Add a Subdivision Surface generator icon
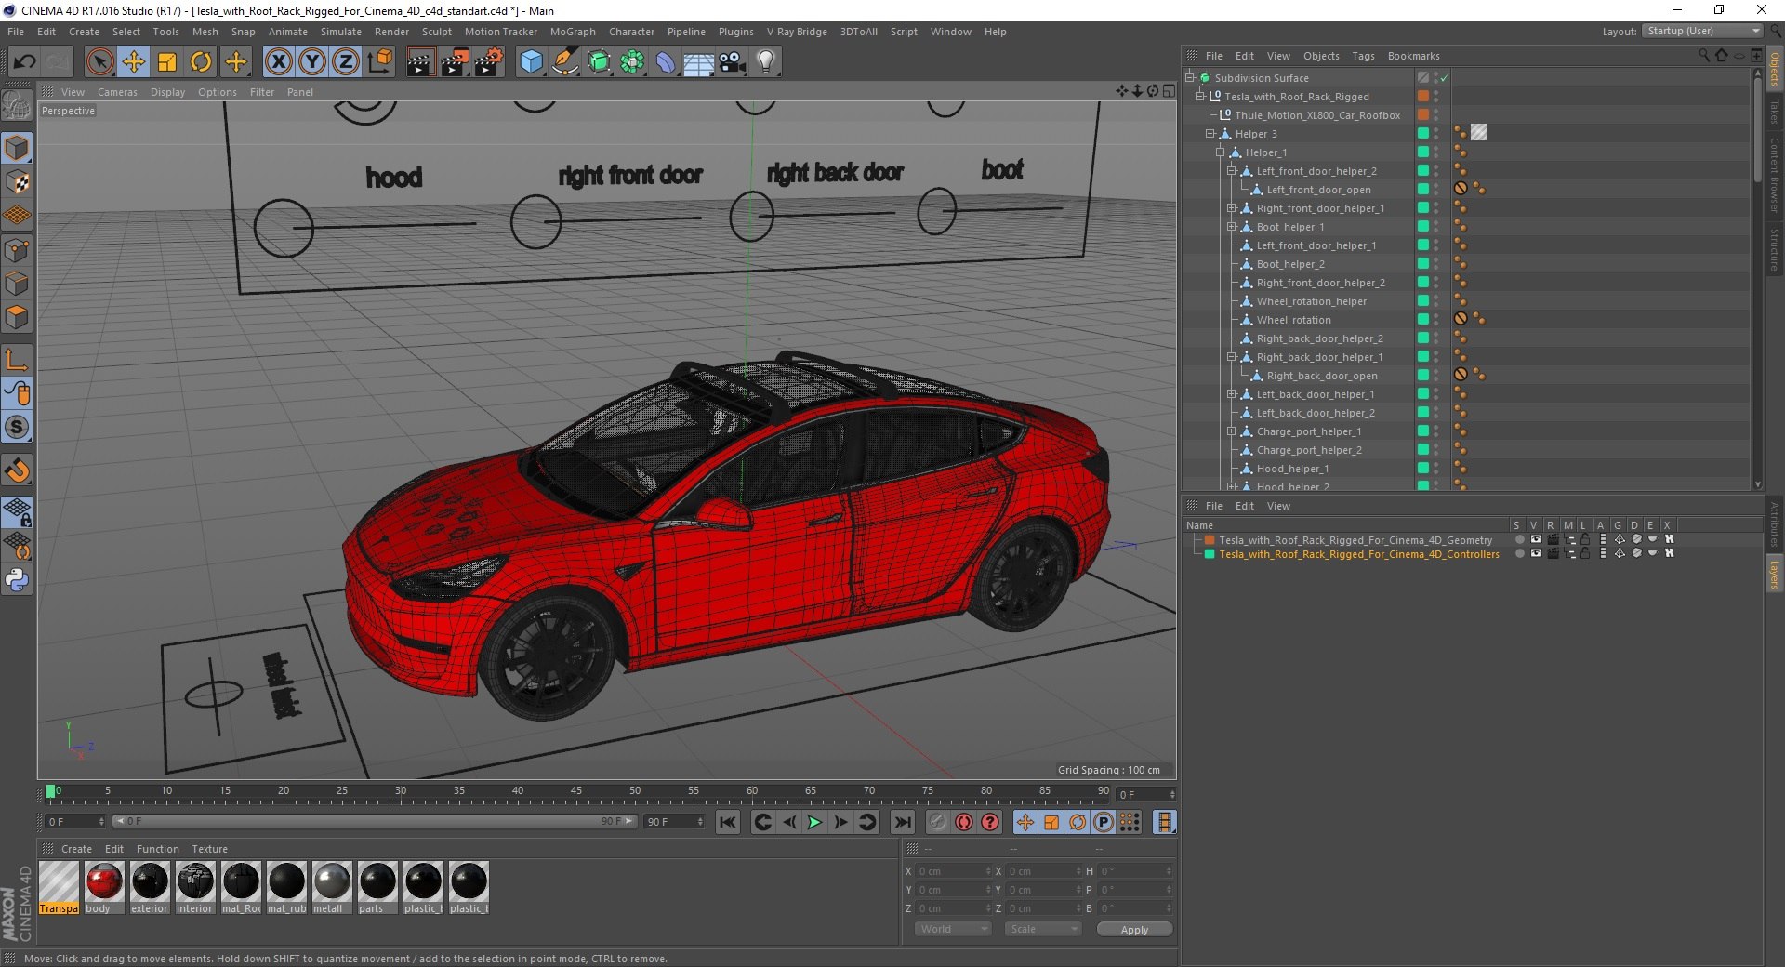The height and width of the screenshot is (967, 1785). (x=599, y=62)
